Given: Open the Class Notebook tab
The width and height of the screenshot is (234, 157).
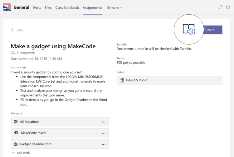Looking at the screenshot, I should 67,7.
